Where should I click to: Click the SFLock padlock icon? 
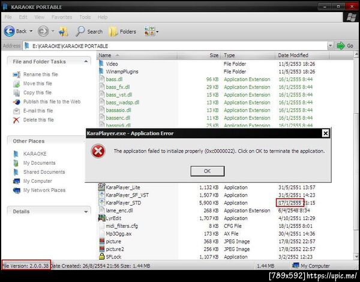pyautogui.click(x=102, y=256)
